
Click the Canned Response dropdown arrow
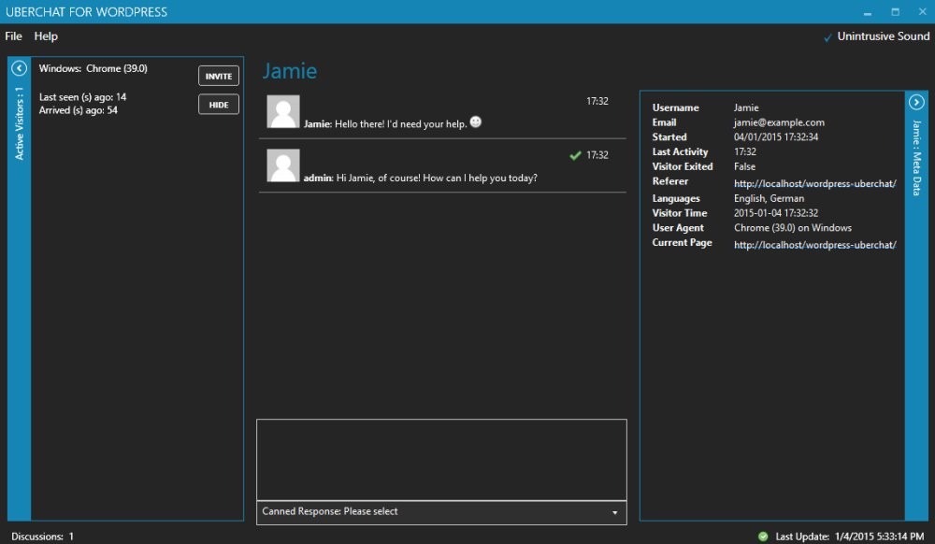pyautogui.click(x=614, y=513)
